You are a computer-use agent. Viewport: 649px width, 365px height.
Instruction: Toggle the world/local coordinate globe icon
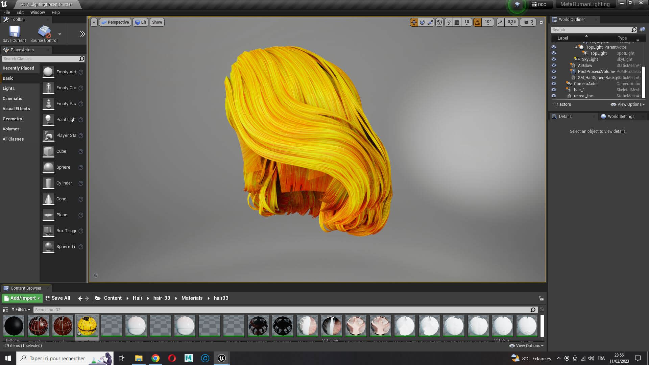pos(439,22)
